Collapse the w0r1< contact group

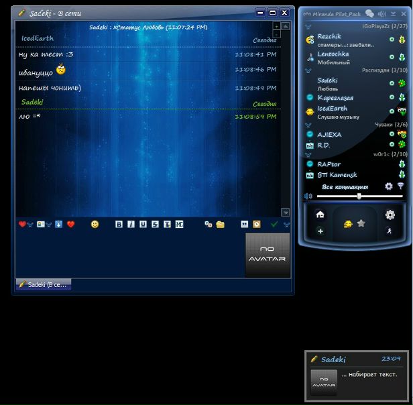pyautogui.click(x=308, y=154)
